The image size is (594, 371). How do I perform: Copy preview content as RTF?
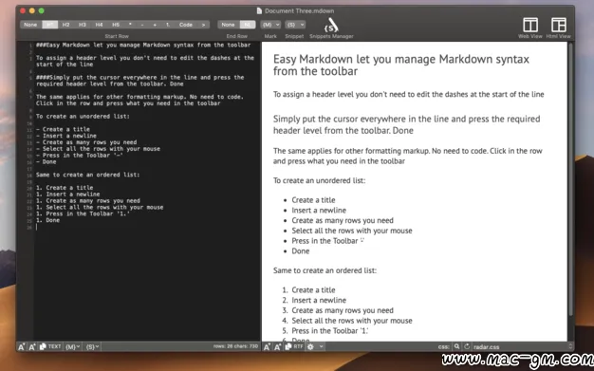click(x=294, y=346)
